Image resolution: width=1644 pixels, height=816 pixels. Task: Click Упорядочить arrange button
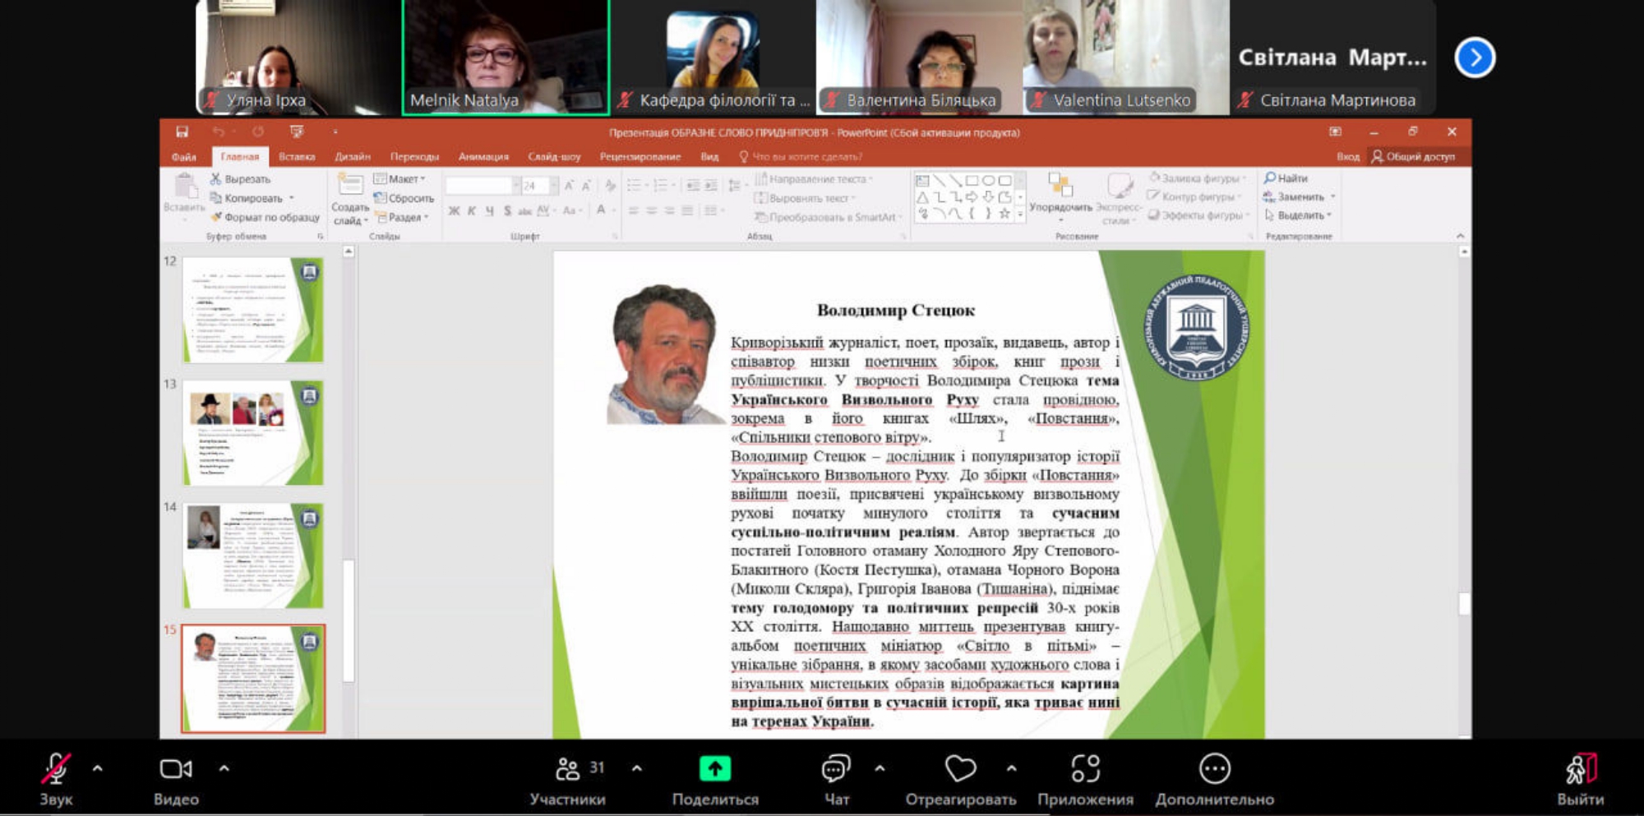click(x=1060, y=197)
